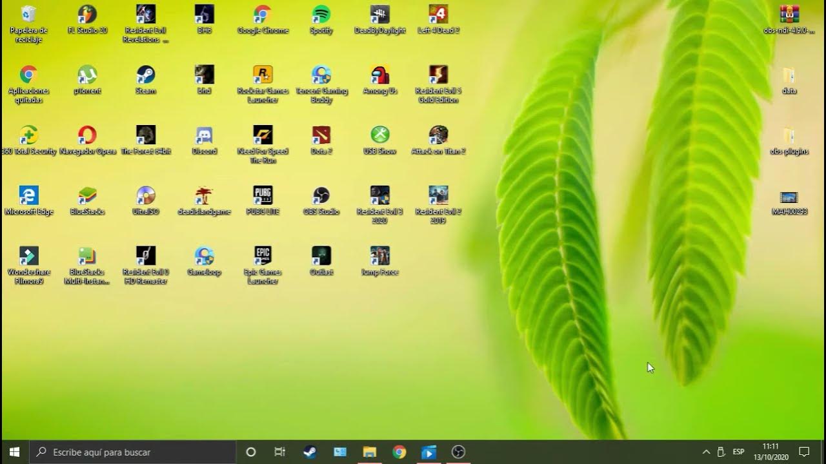Select the Outlast desktop shortcut
Viewport: 826px width, 464px height.
321,261
